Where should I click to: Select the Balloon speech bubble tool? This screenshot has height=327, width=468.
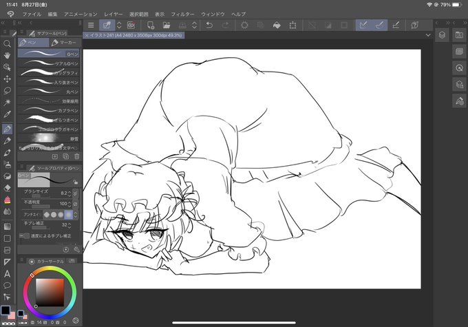tap(7, 286)
